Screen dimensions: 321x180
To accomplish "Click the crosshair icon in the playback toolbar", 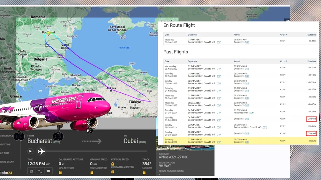I will click(32, 170).
